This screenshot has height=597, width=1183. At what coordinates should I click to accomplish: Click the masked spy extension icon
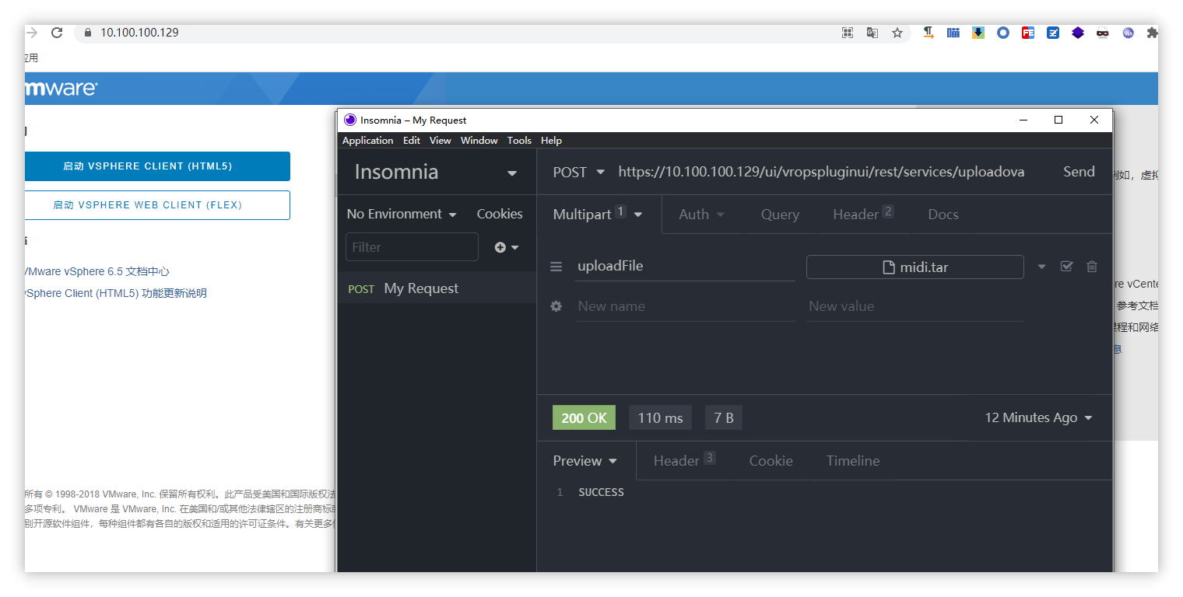[1103, 33]
